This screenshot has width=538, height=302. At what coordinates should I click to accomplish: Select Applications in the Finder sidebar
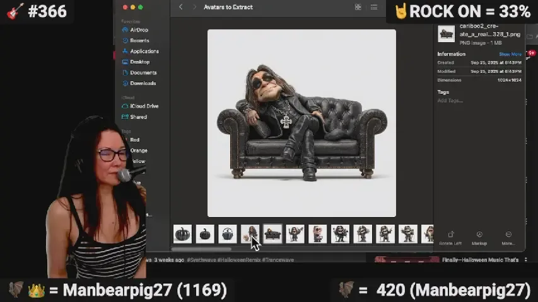click(144, 51)
